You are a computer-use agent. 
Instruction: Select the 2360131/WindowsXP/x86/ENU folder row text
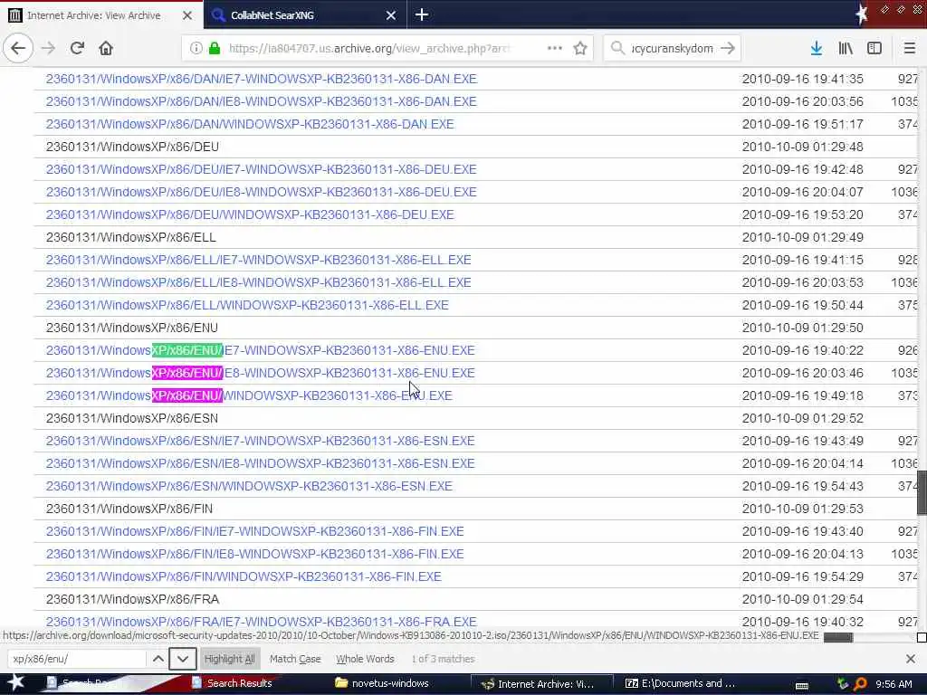[132, 328]
